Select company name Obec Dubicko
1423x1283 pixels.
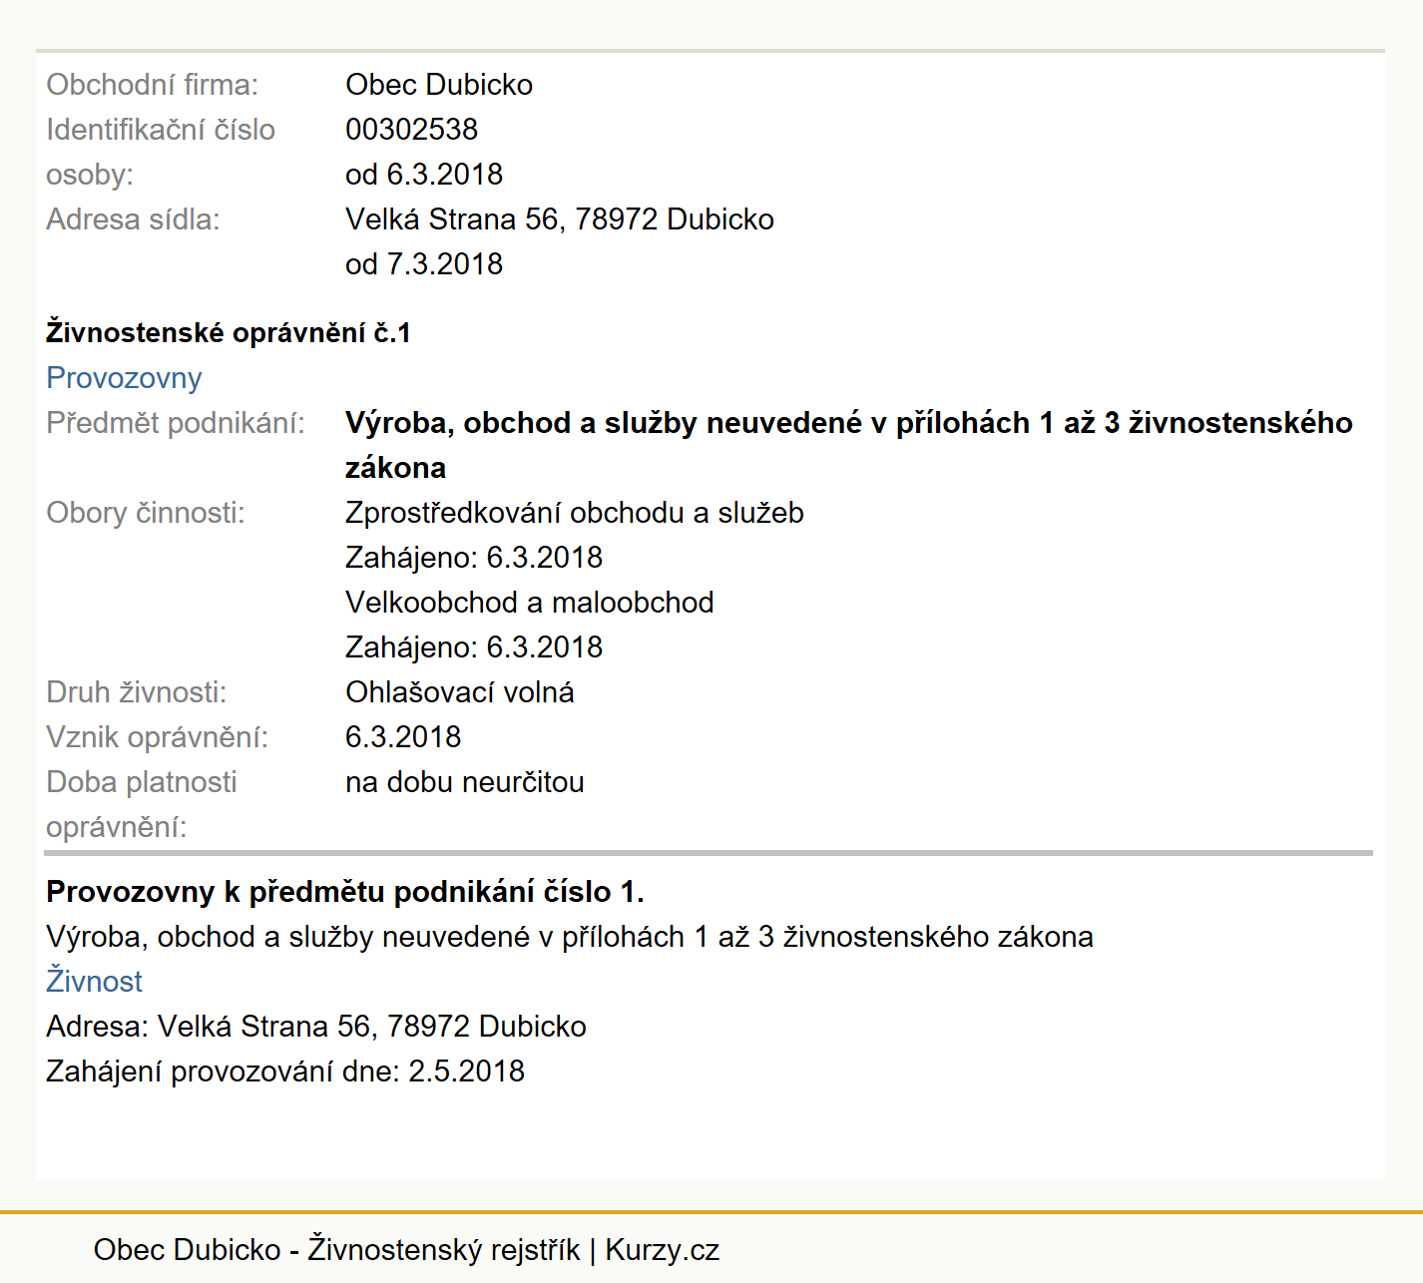point(439,85)
